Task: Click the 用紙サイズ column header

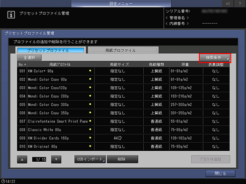Action: click(119, 64)
